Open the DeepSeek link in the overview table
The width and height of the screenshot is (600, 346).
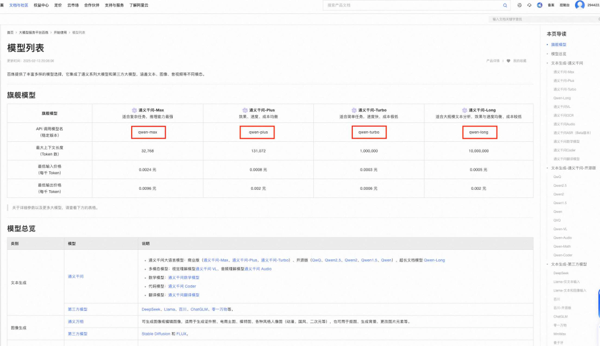tap(151, 309)
